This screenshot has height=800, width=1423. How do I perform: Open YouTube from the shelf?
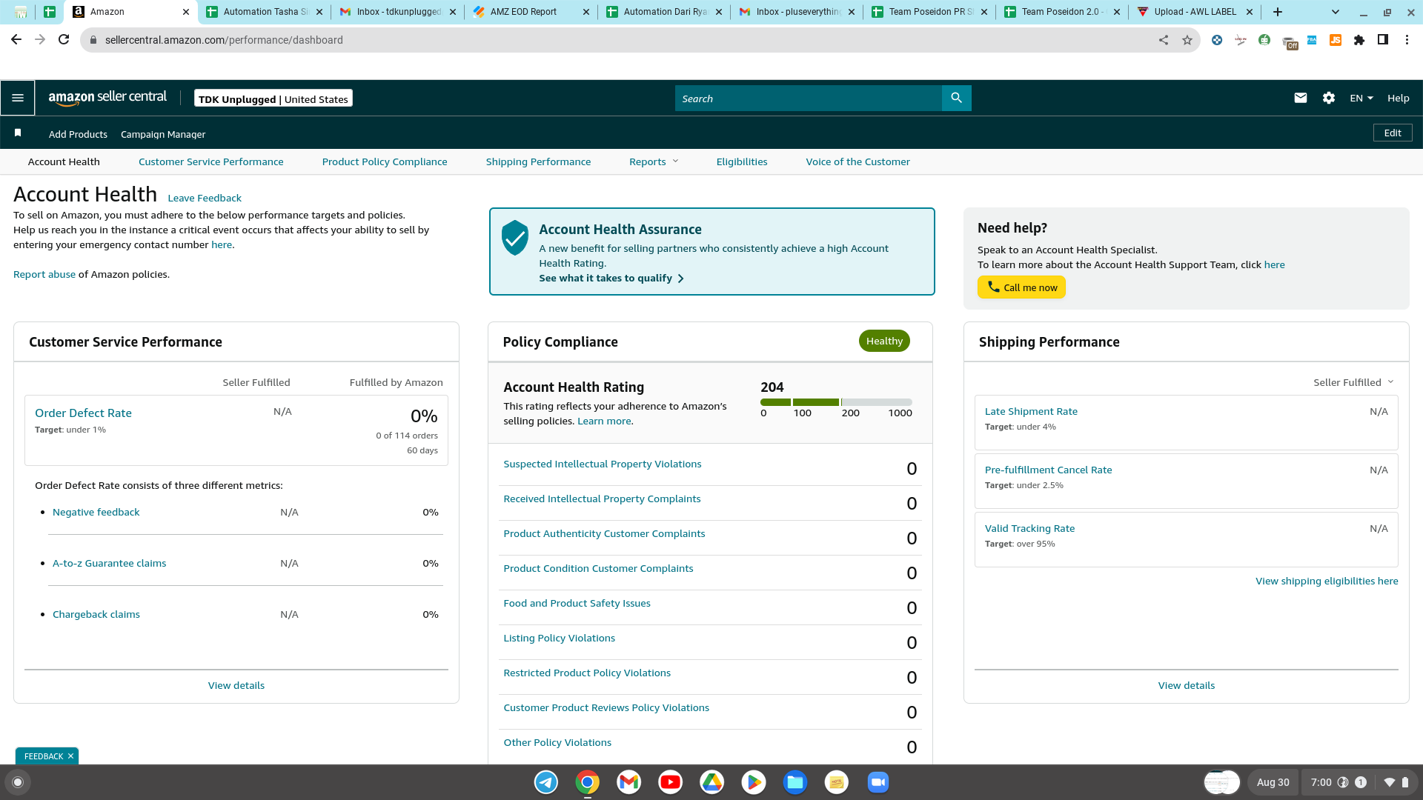pyautogui.click(x=671, y=782)
